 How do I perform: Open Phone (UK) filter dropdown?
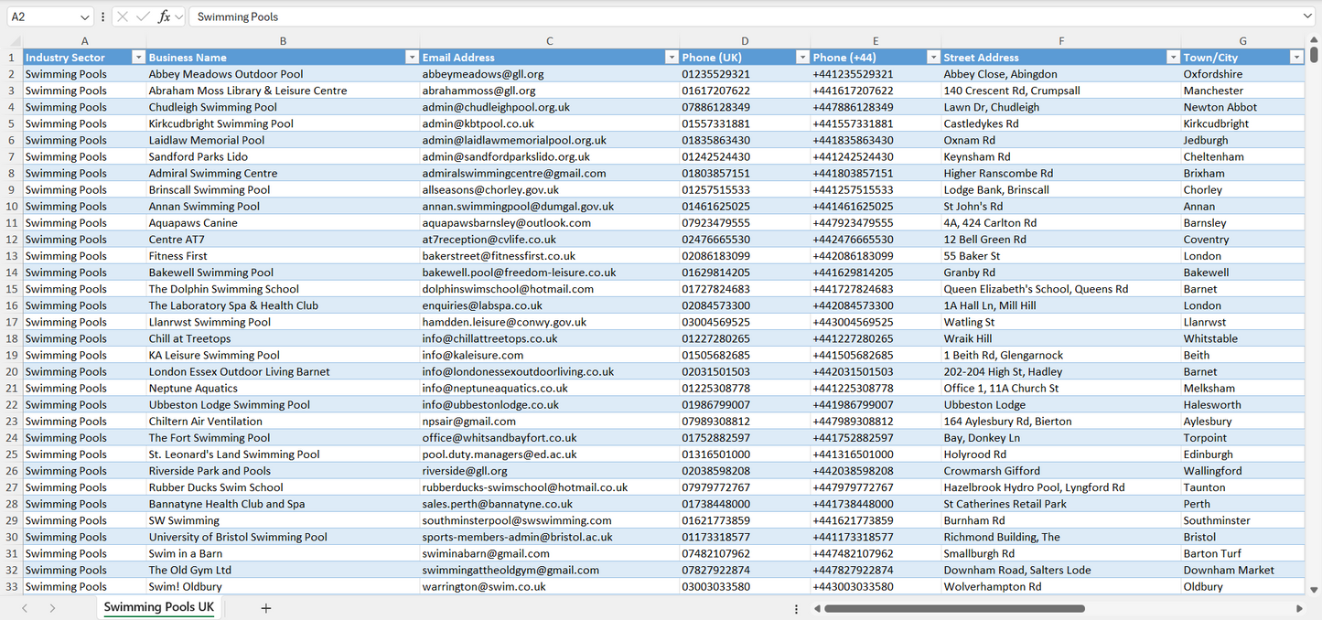pyautogui.click(x=802, y=58)
